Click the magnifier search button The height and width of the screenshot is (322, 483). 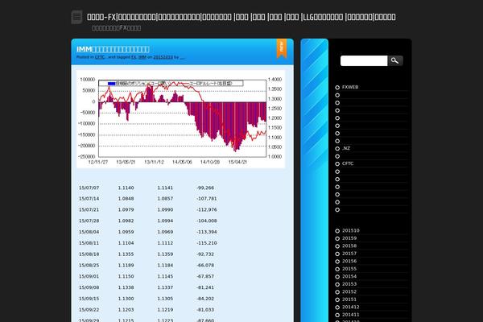pyautogui.click(x=395, y=60)
